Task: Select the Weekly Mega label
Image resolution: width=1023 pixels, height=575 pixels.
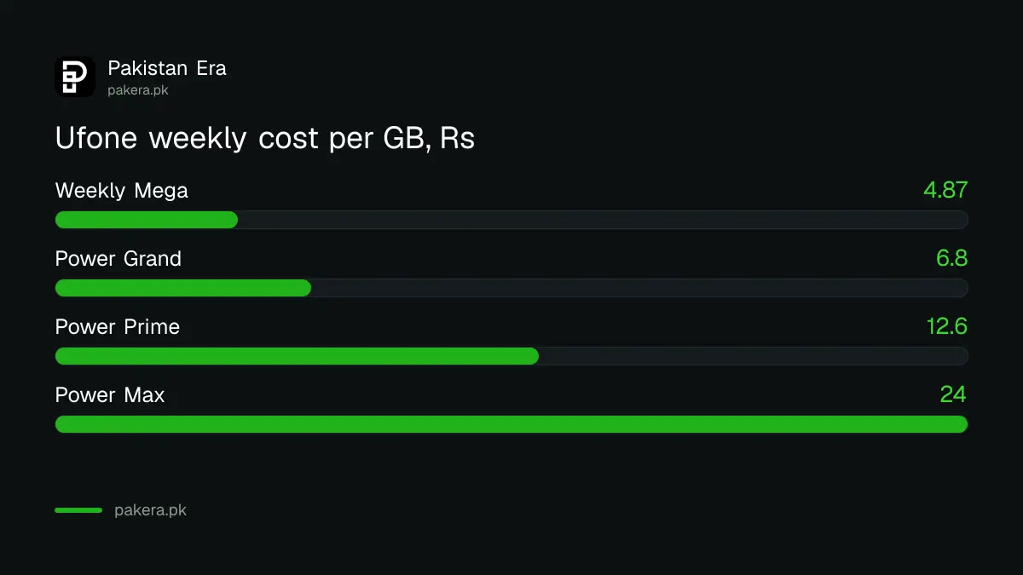Action: click(122, 191)
